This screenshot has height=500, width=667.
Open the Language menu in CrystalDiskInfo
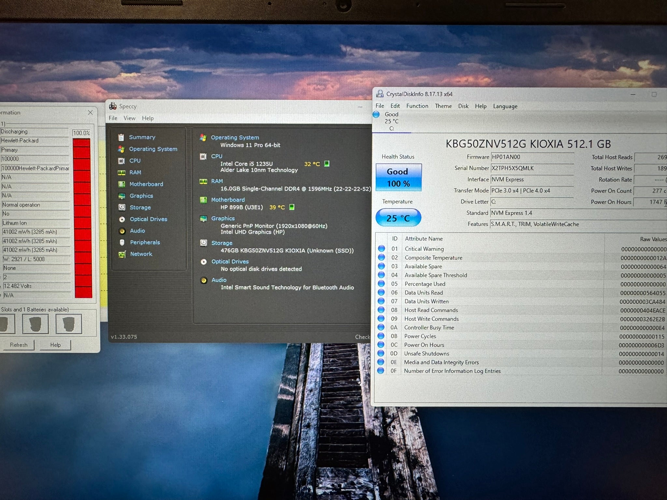(505, 106)
